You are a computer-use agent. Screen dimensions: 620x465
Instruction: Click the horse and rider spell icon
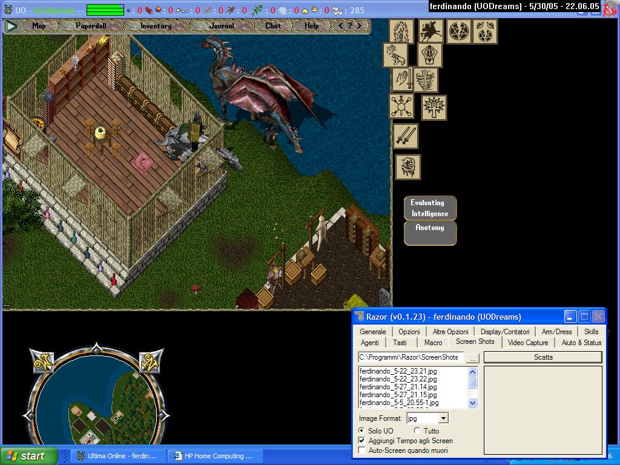(430, 31)
